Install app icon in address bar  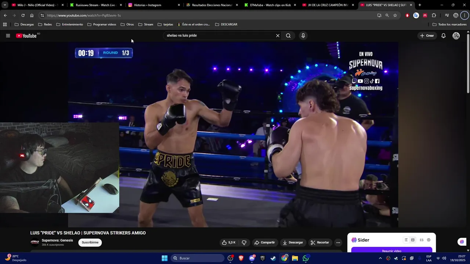[379, 15]
